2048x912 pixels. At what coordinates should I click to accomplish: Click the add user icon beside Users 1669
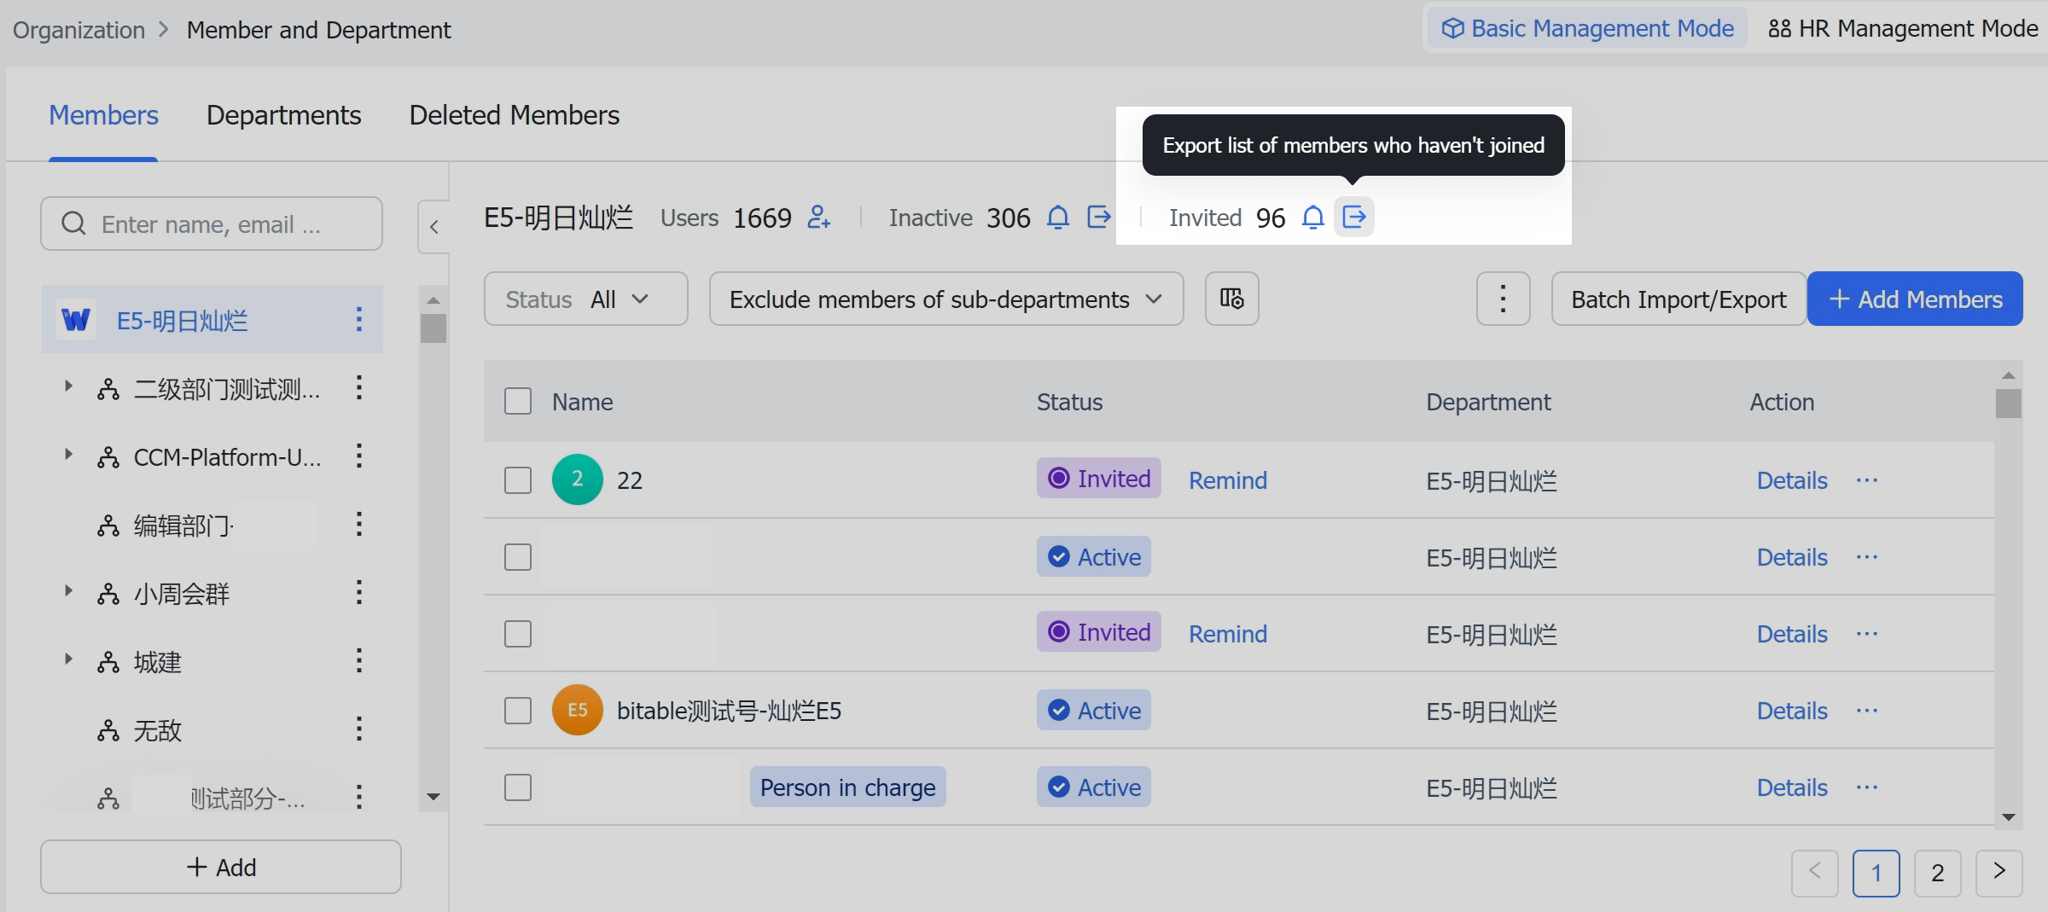coord(818,218)
